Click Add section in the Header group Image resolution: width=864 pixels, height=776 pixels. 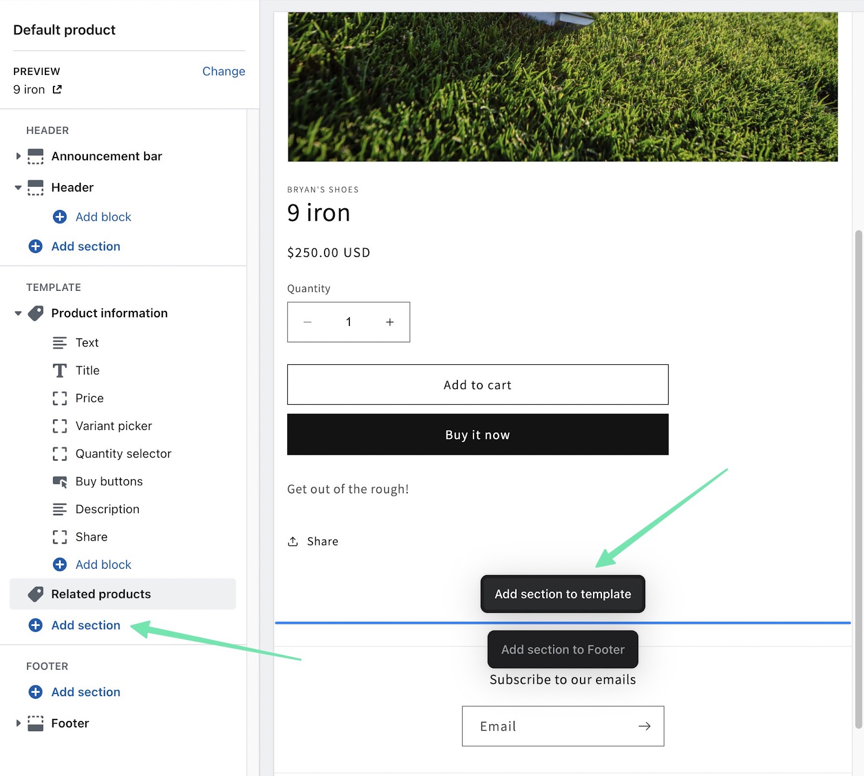86,247
